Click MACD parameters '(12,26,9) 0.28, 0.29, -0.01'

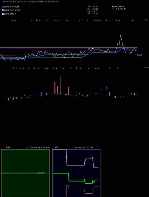pyautogui.click(x=39, y=147)
